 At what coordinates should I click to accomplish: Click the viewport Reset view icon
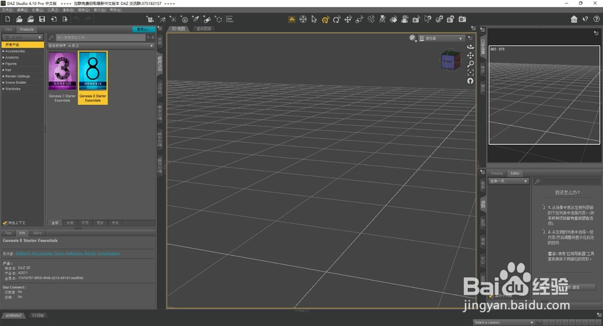470,81
